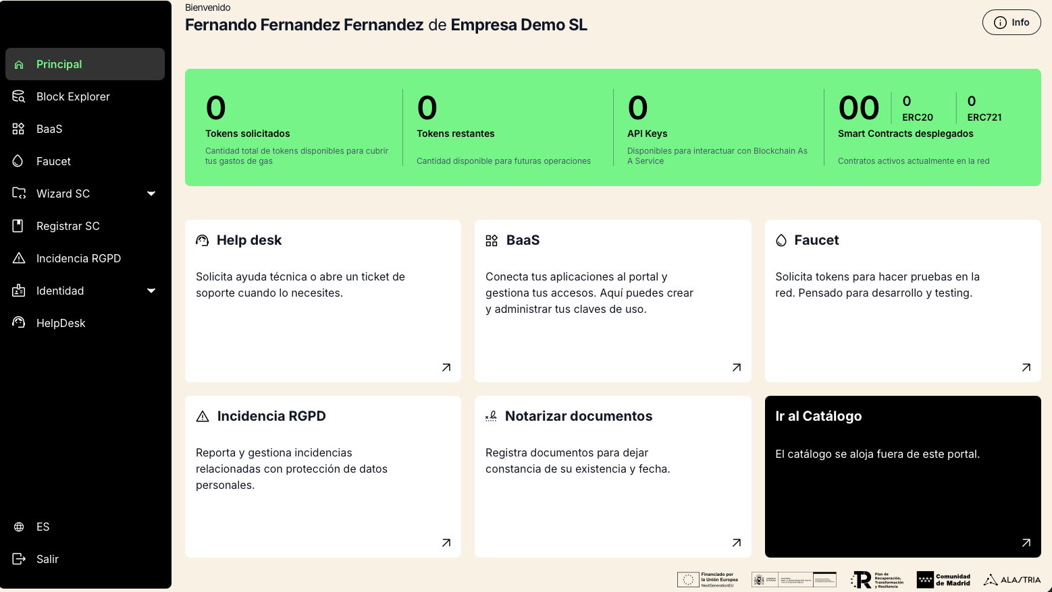Screen dimensions: 1052x592
Task: Open Help desk card via arrow icon
Action: point(446,367)
